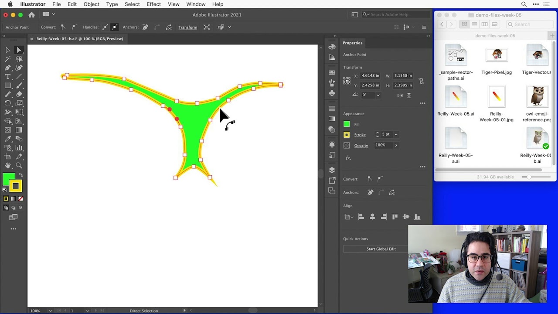558x314 pixels.
Task: Select the Lasso tool
Action: pos(19,59)
